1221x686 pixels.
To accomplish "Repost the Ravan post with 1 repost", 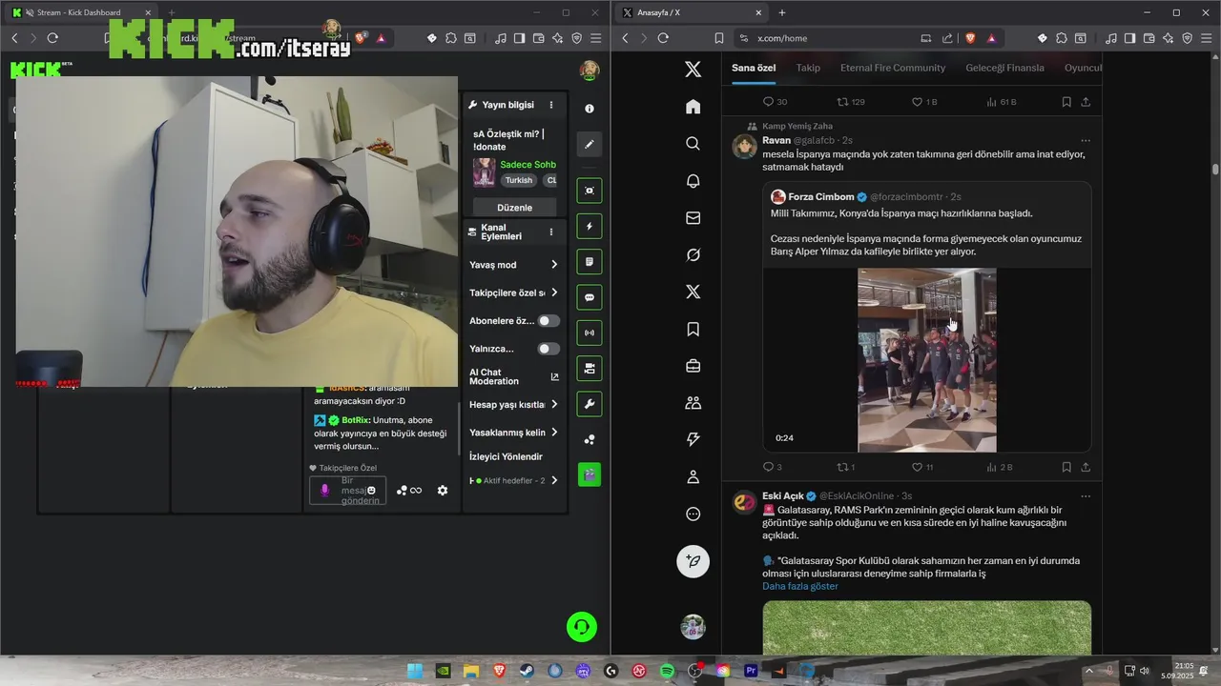I will pos(845,467).
